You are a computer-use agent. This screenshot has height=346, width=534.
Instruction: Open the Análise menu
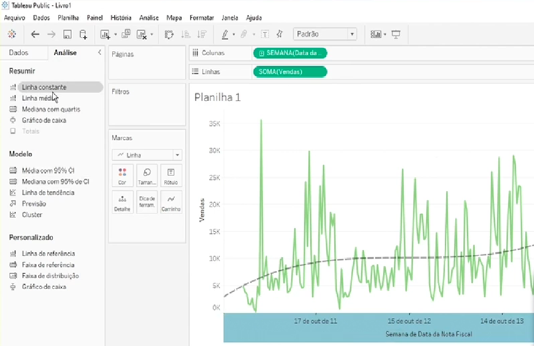(149, 17)
